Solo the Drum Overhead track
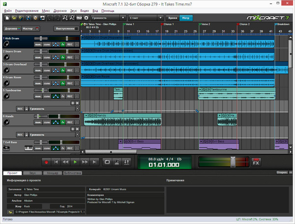Screen dimensions: 295x224 pos(47,70)
